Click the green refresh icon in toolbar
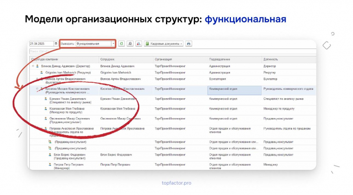This screenshot has width=353, height=195. (121, 44)
